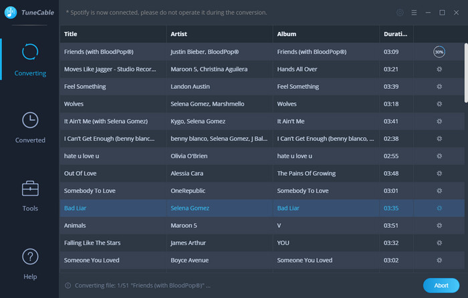This screenshot has width=468, height=298.
Task: Click artist 'Alessia Cara'
Action: point(187,173)
